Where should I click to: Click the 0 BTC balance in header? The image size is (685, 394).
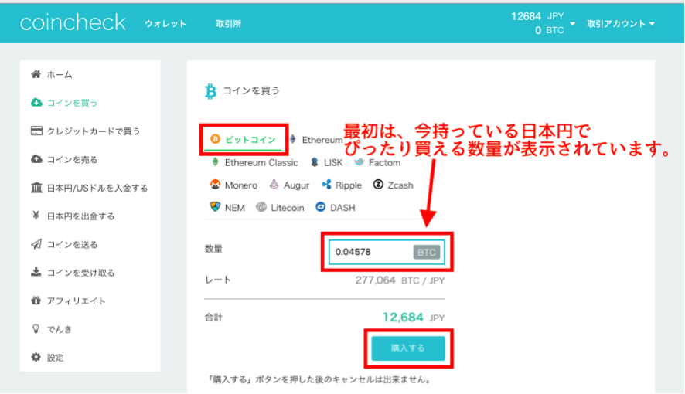(x=549, y=30)
